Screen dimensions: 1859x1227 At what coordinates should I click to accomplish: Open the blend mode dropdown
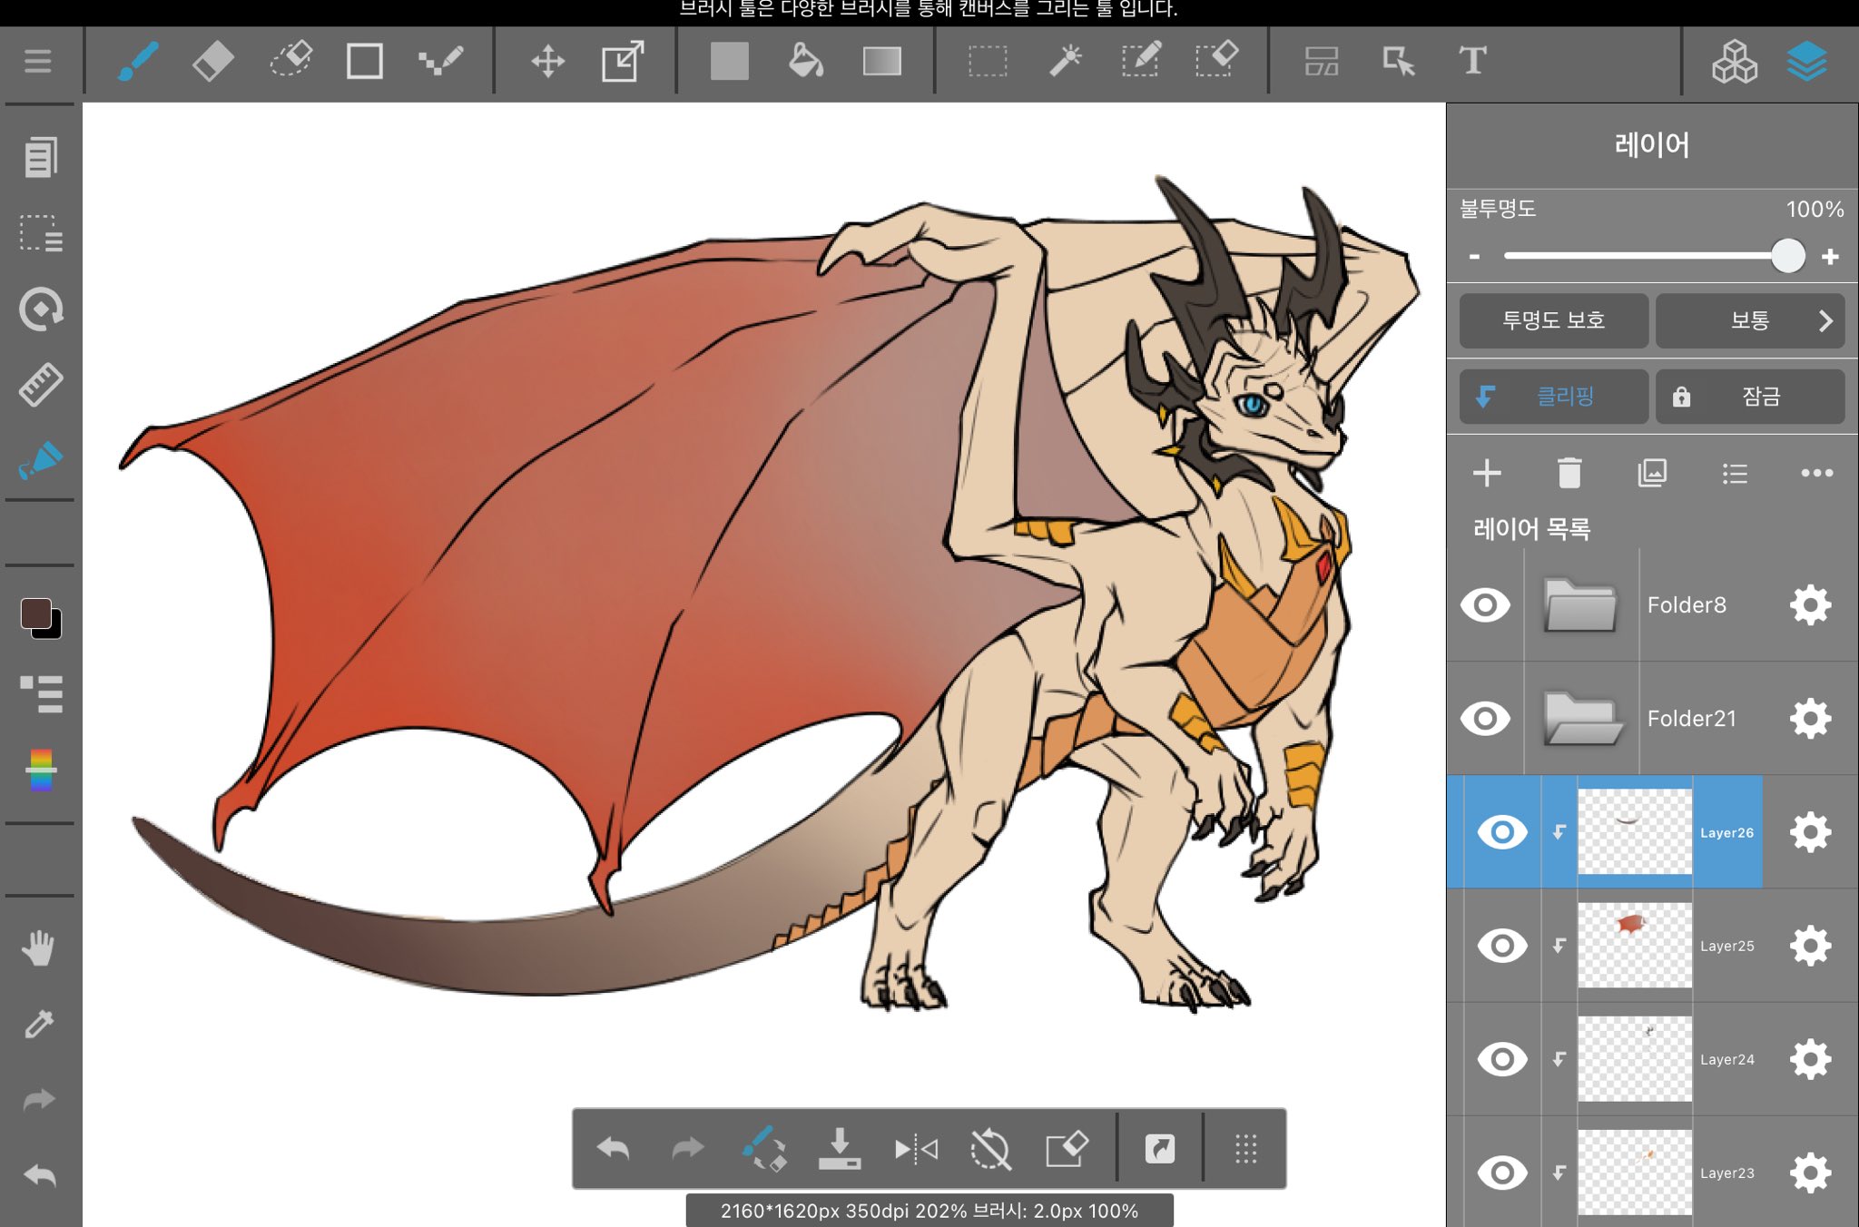[x=1749, y=320]
